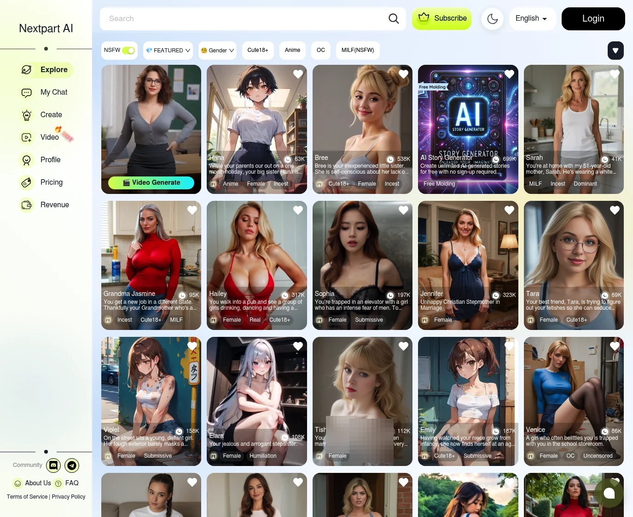Click the Nextpart AI logo

click(x=46, y=28)
